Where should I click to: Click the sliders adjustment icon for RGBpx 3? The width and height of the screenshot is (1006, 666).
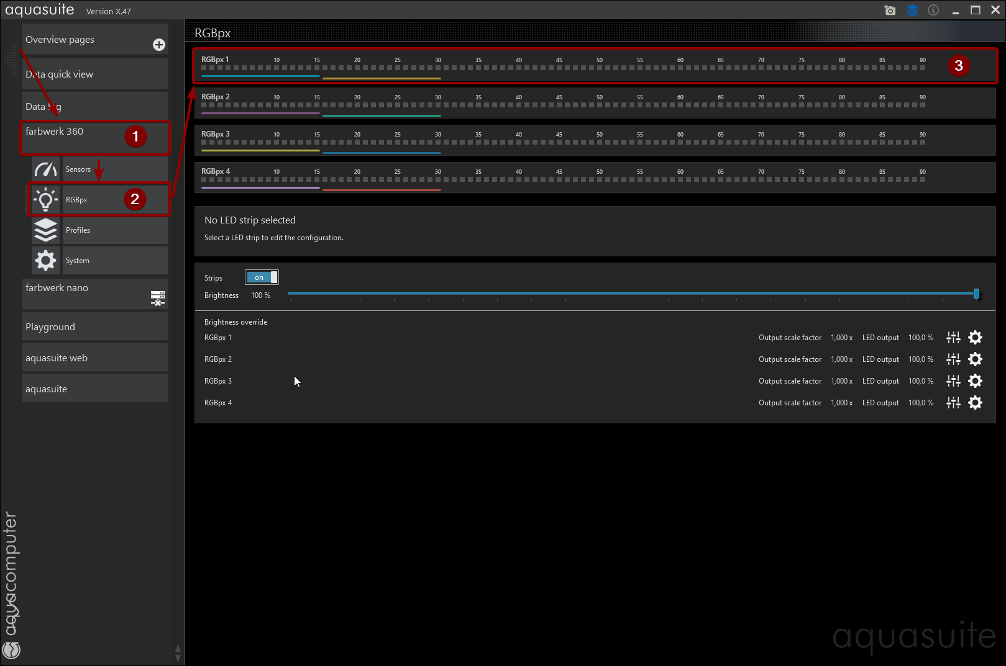953,381
